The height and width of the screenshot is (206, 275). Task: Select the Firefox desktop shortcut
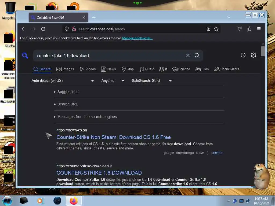pos(9,39)
